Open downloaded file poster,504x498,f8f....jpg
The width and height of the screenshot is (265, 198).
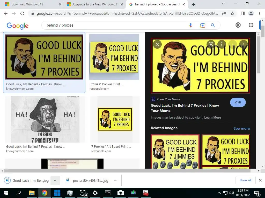point(87,180)
